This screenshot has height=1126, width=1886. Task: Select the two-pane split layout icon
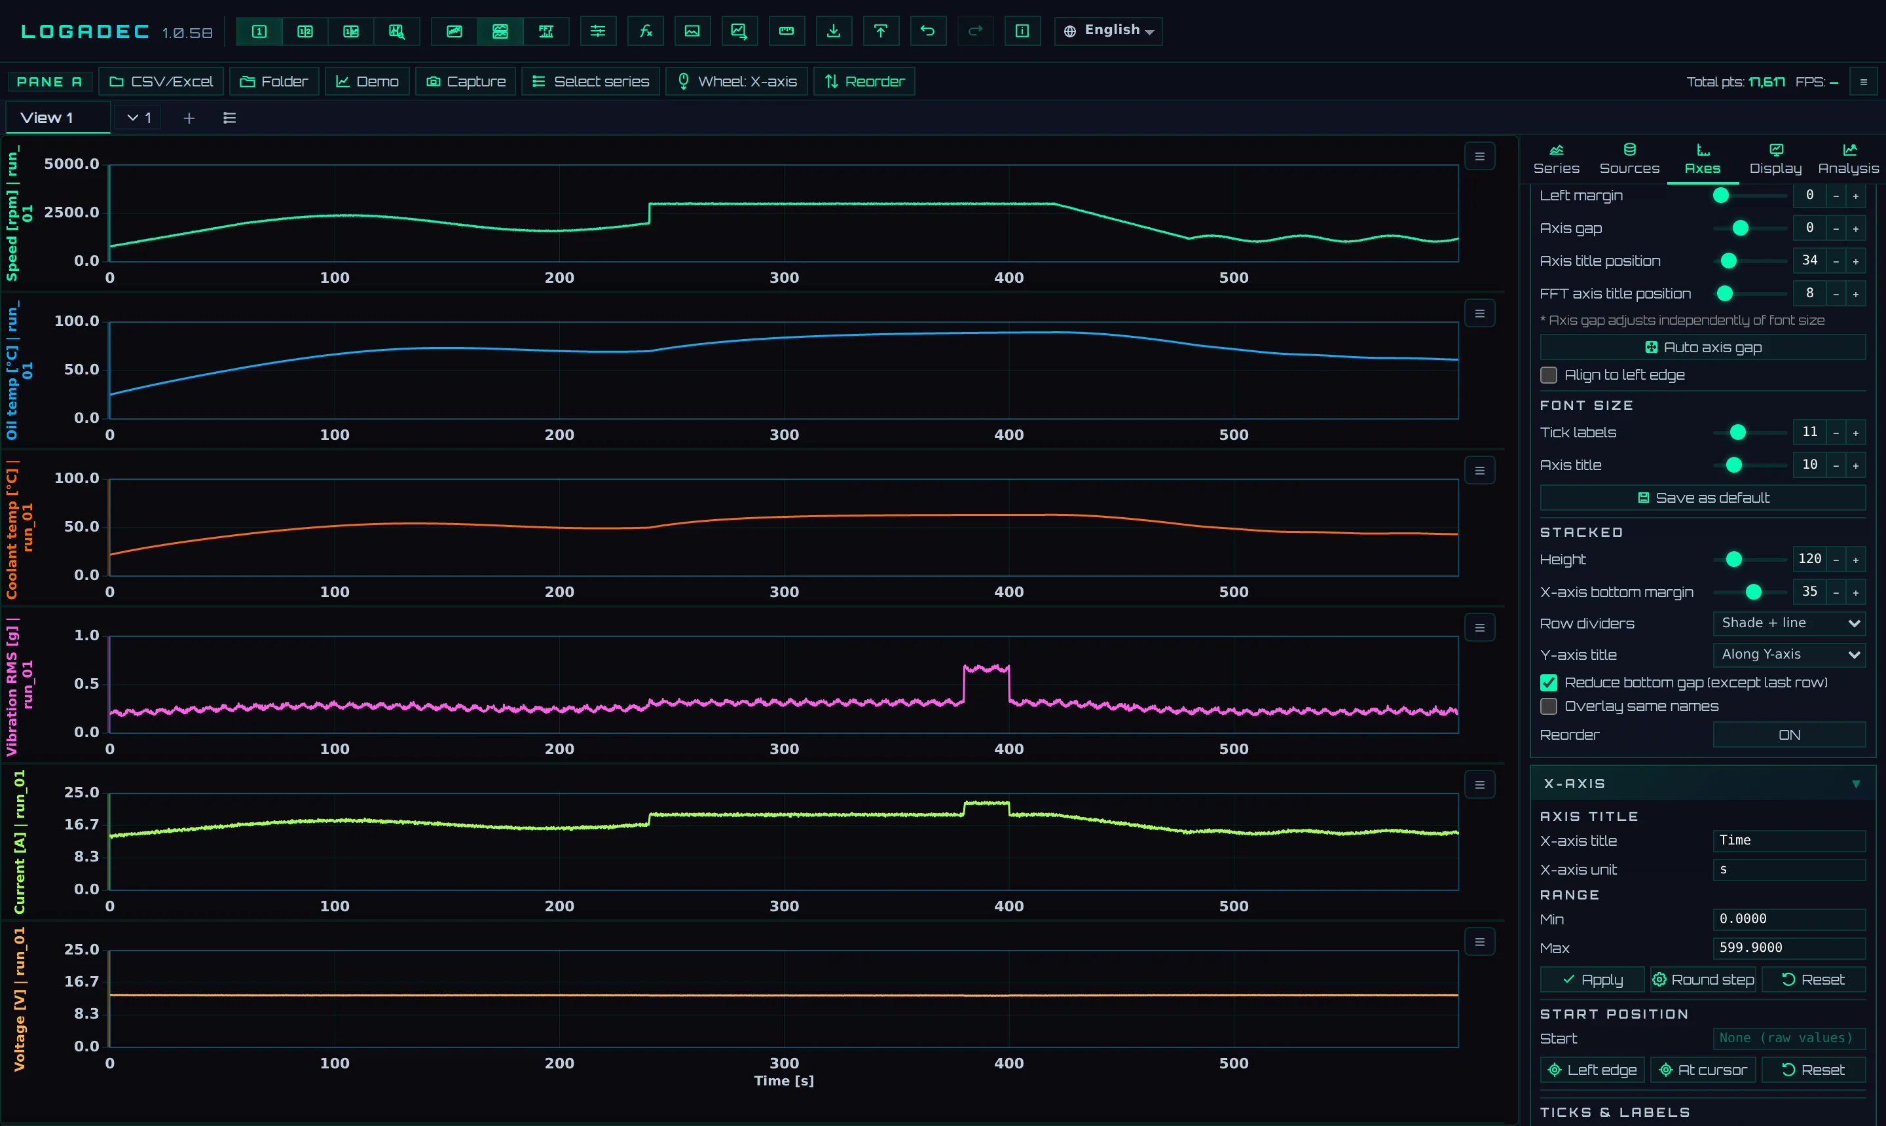coord(305,31)
